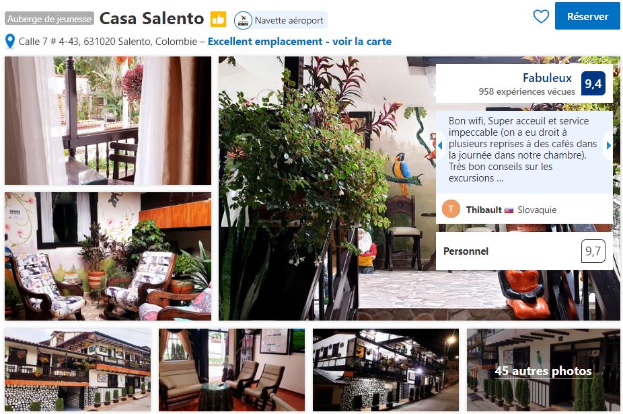This screenshot has height=414, width=623.
Task: Open the balcony with curtains photo
Action: pos(108,121)
